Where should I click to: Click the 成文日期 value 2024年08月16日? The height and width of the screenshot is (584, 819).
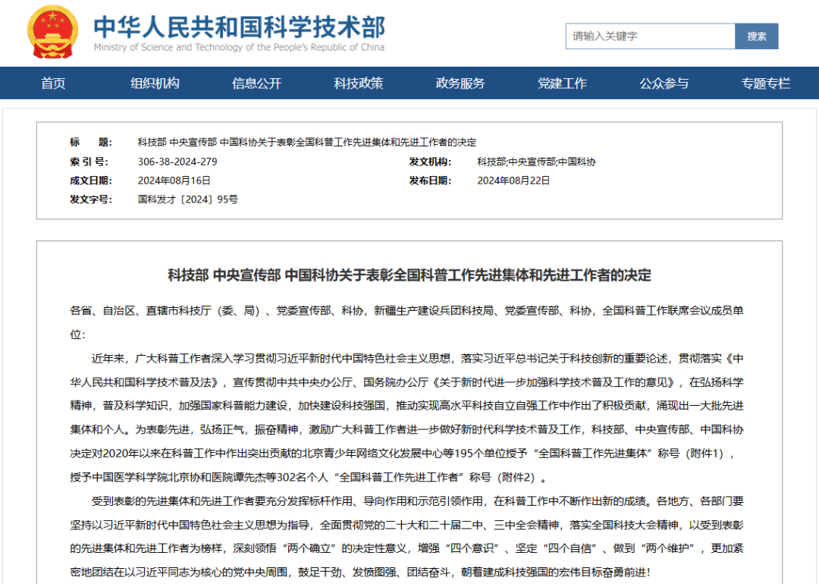[x=174, y=181]
